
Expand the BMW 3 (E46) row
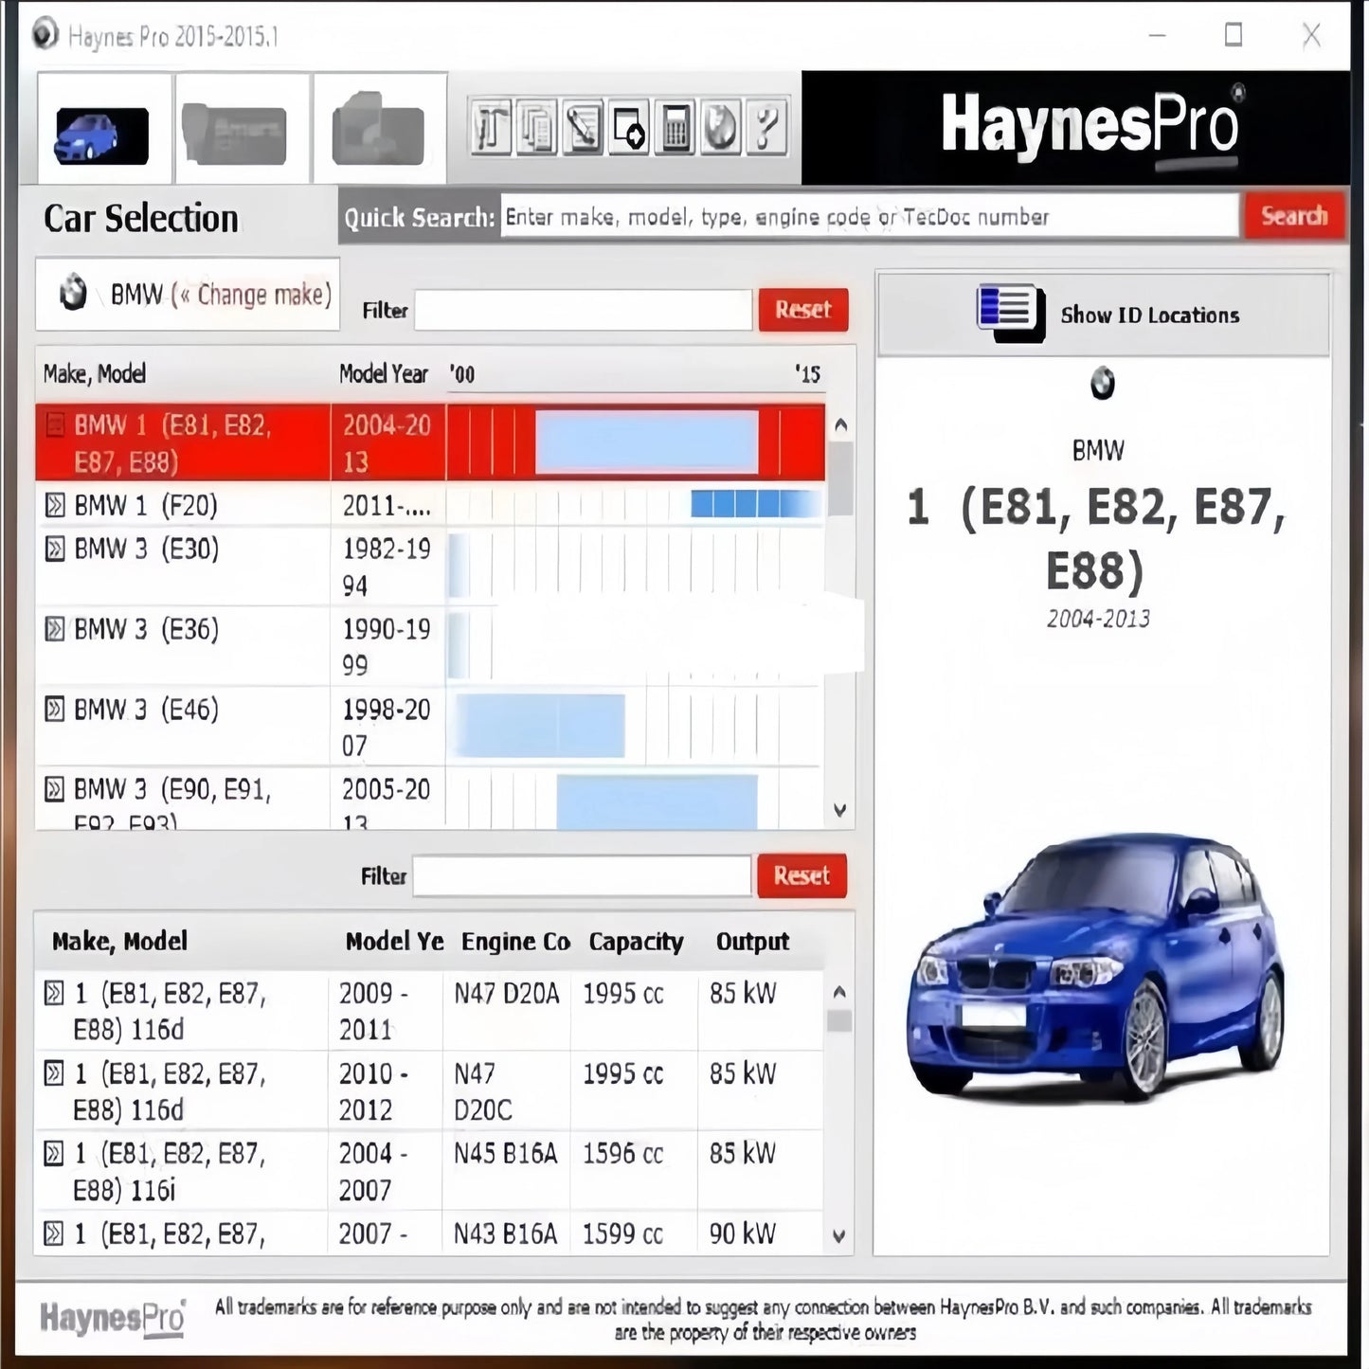click(54, 710)
